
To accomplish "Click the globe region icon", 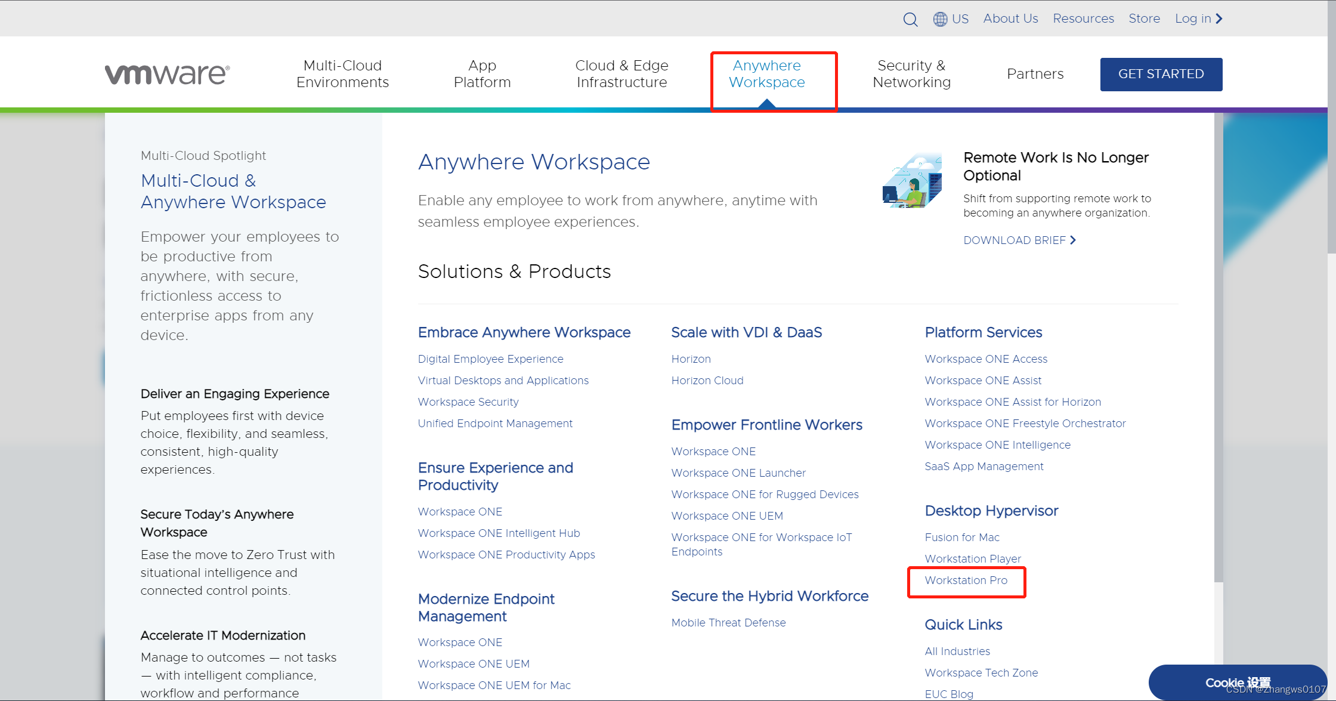I will point(940,19).
